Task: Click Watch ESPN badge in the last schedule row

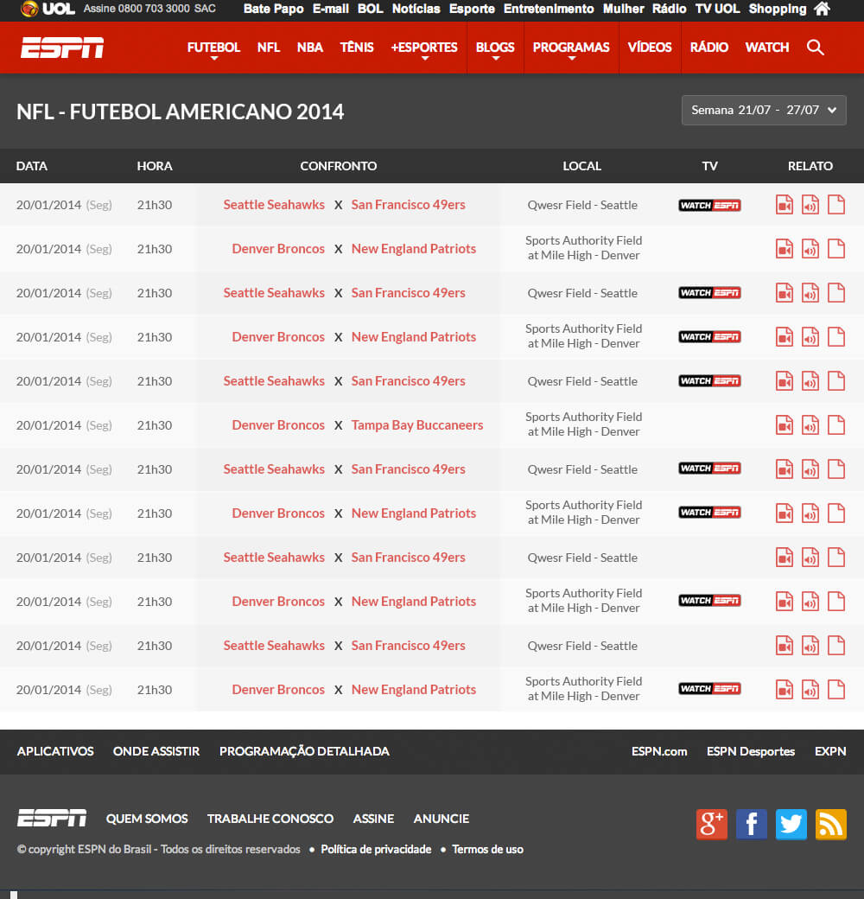Action: 710,689
